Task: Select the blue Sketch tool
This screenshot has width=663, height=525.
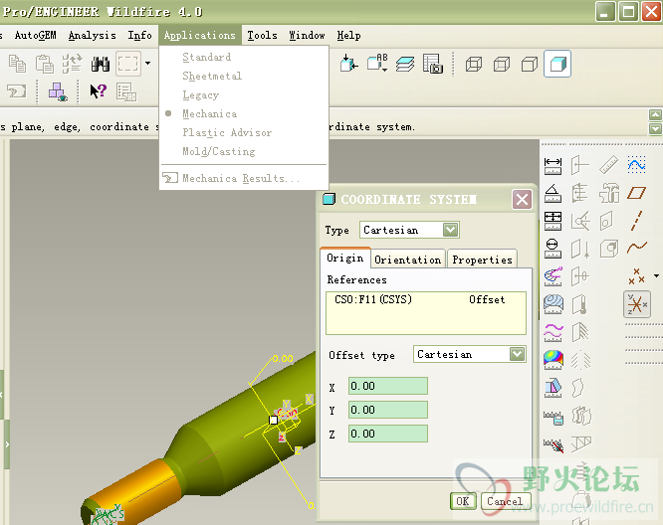Action: click(x=636, y=164)
